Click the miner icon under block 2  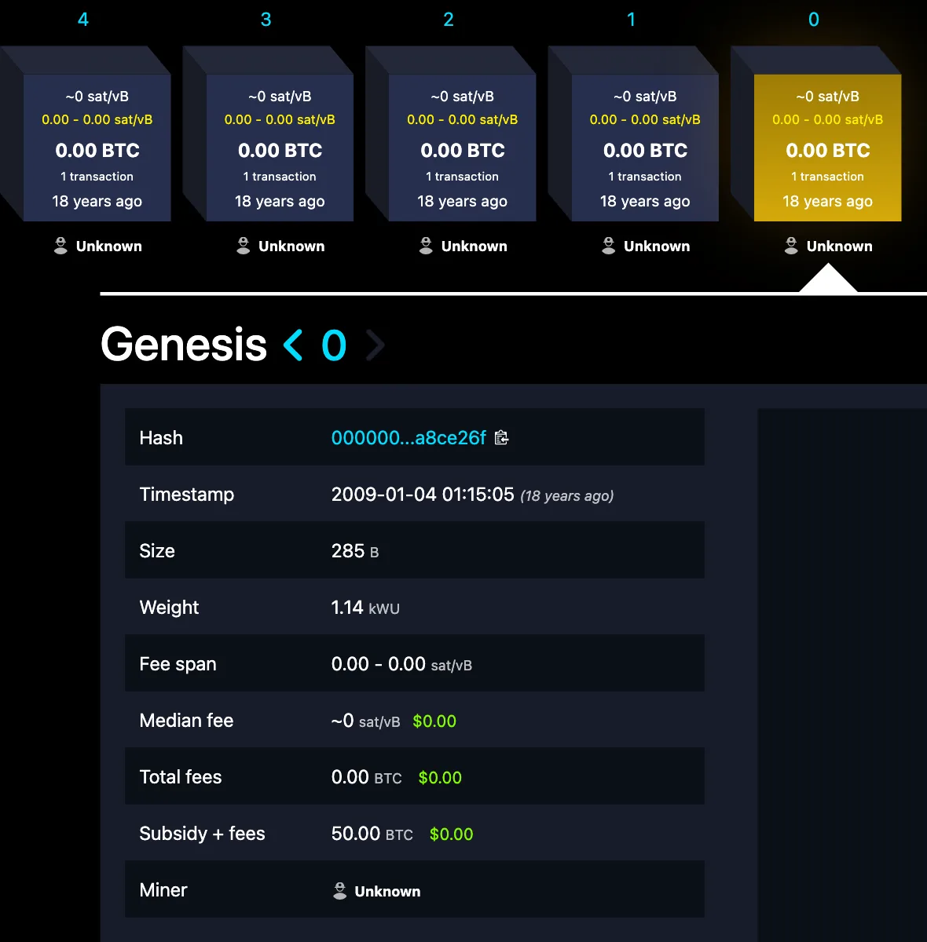426,246
